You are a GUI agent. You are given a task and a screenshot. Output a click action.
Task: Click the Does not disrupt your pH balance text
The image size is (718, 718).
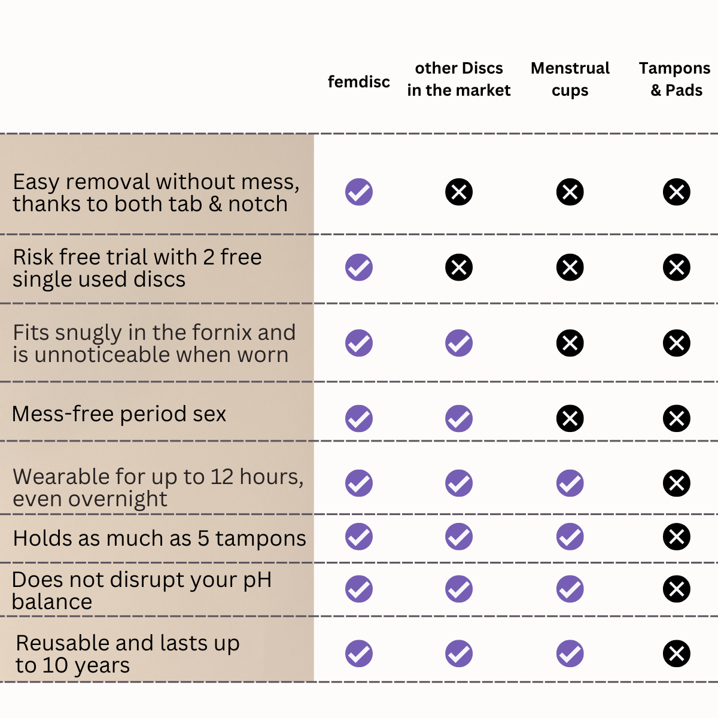[x=142, y=591]
